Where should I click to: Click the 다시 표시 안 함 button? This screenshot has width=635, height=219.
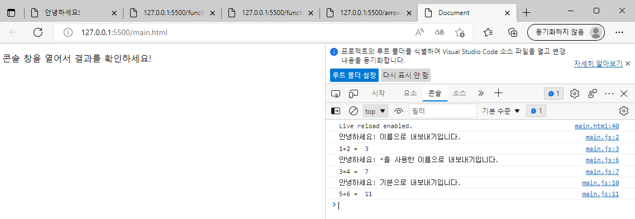(x=405, y=75)
